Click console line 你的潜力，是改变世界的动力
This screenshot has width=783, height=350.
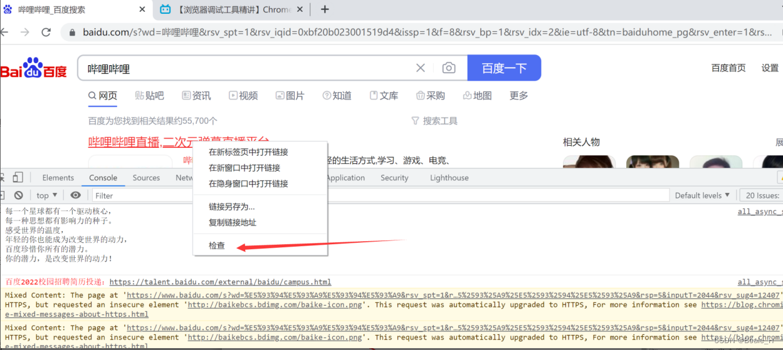58,259
